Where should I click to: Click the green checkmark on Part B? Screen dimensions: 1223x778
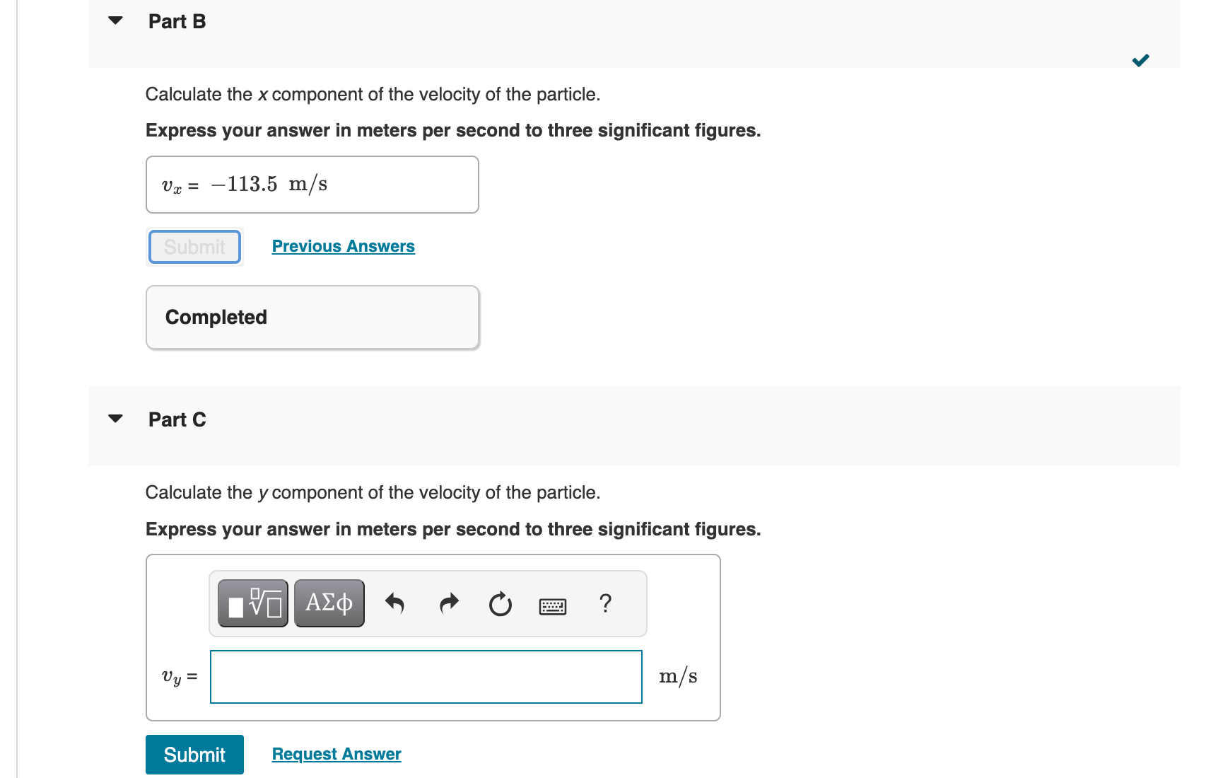(x=1140, y=60)
